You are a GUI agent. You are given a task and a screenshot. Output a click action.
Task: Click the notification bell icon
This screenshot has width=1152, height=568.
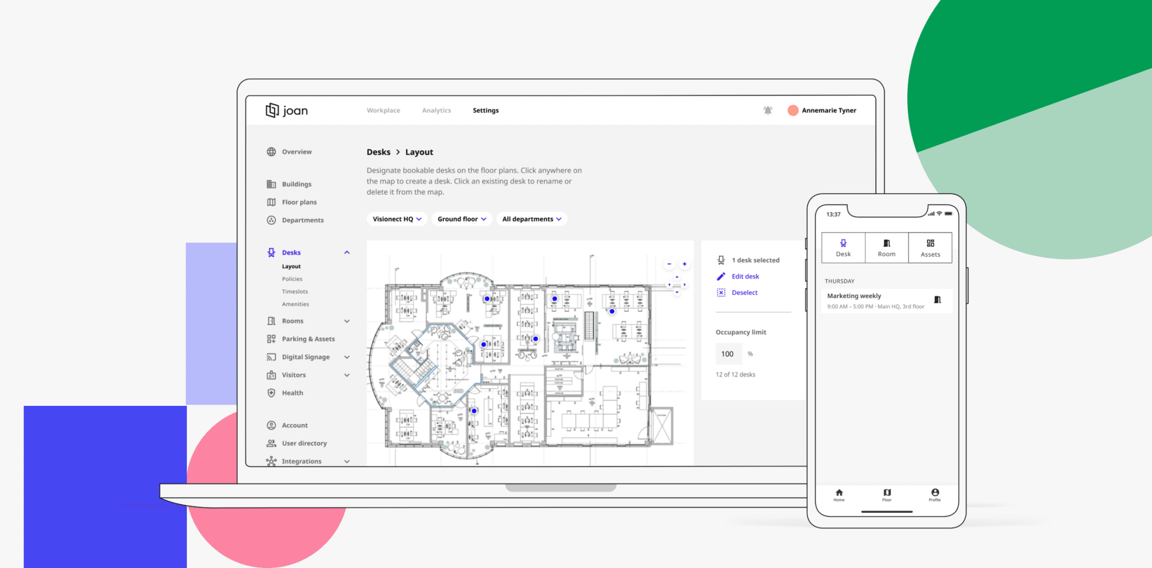[767, 110]
